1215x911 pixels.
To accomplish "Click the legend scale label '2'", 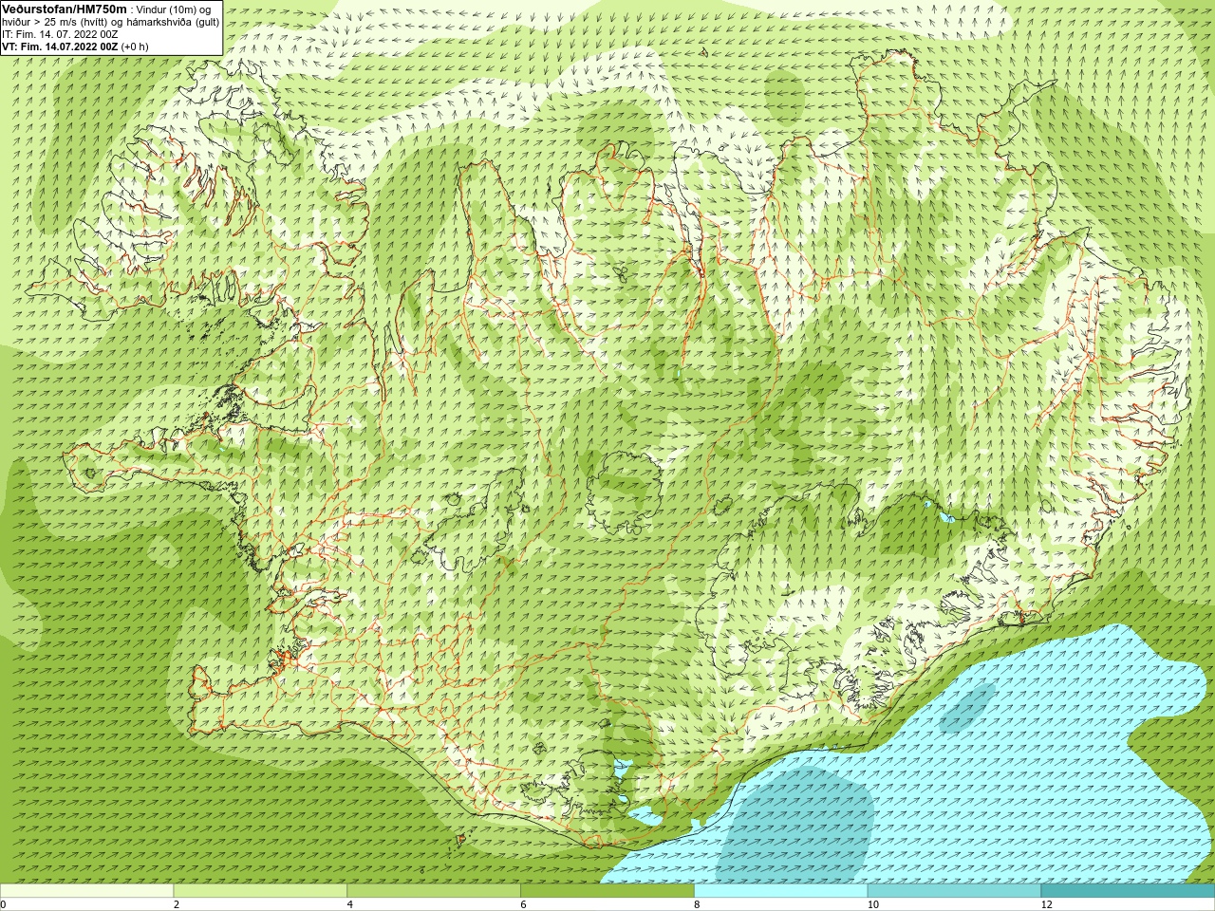I will coord(177,904).
